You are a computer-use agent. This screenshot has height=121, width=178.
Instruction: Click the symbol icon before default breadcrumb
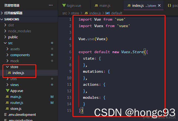(107, 13)
